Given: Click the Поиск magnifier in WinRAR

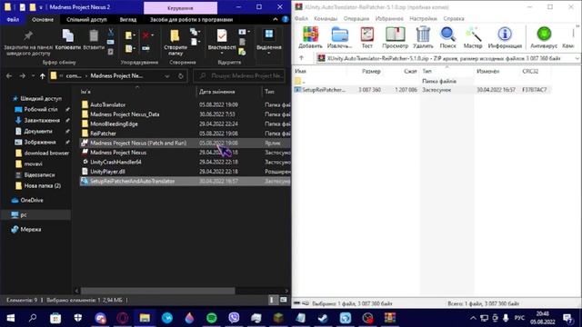Looking at the screenshot, I should click(x=447, y=37).
